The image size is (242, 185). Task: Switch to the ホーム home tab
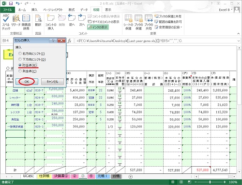pyautogui.click(x=22, y=10)
